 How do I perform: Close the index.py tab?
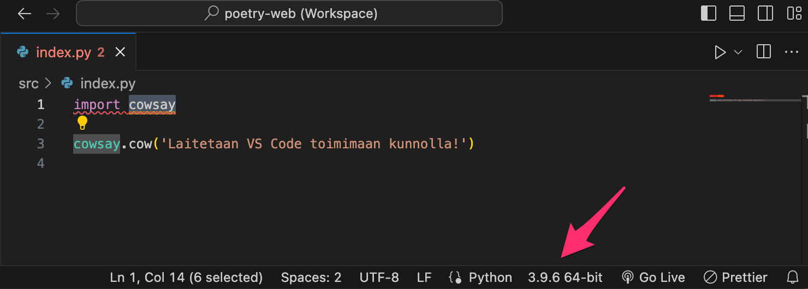pyautogui.click(x=120, y=52)
